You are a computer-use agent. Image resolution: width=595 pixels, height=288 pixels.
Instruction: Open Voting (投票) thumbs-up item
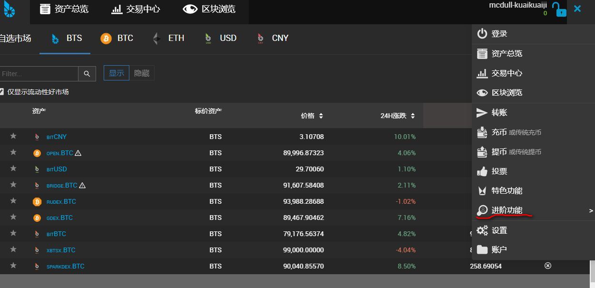[498, 171]
